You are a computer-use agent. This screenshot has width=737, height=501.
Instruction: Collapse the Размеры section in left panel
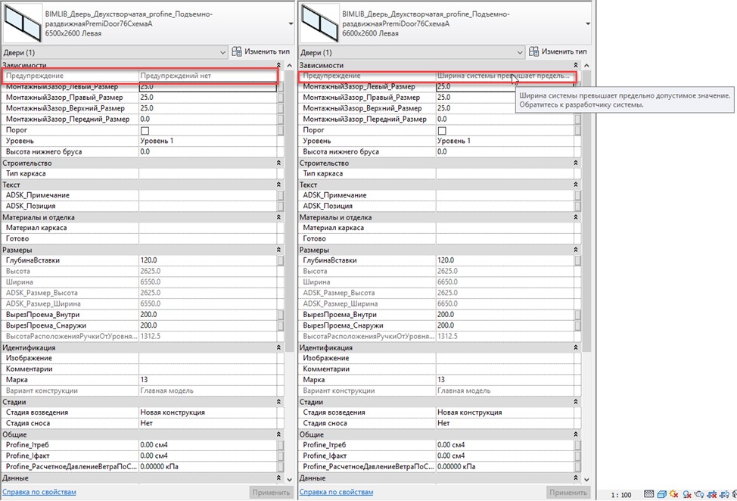[x=278, y=250]
